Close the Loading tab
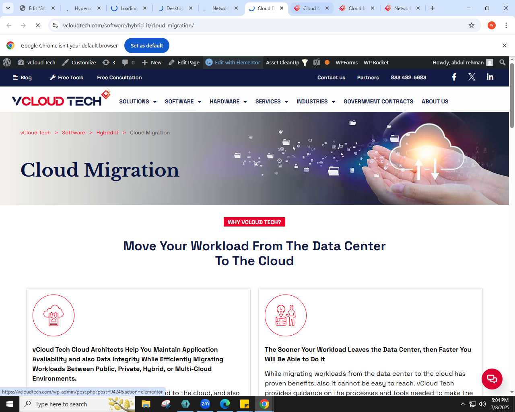The image size is (515, 412). (145, 8)
